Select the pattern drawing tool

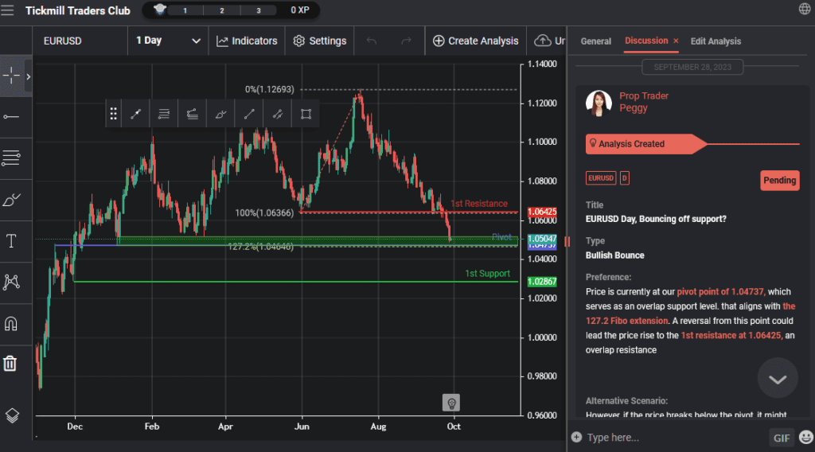[x=11, y=282]
